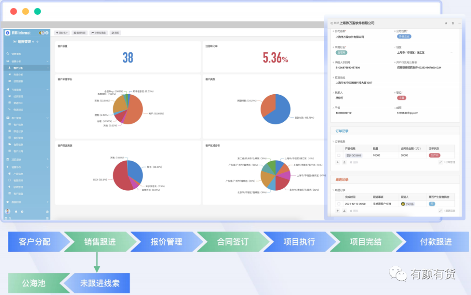This screenshot has width=471, height=295.
Task: Check the 2021-12-10 follow-up row checkbox
Action: coord(339,204)
